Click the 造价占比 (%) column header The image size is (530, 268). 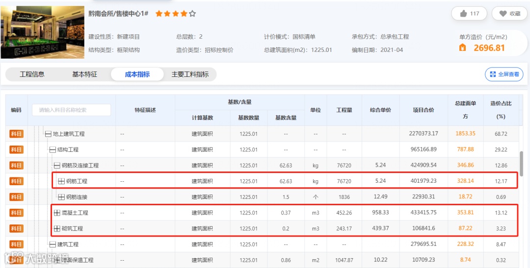(501, 110)
